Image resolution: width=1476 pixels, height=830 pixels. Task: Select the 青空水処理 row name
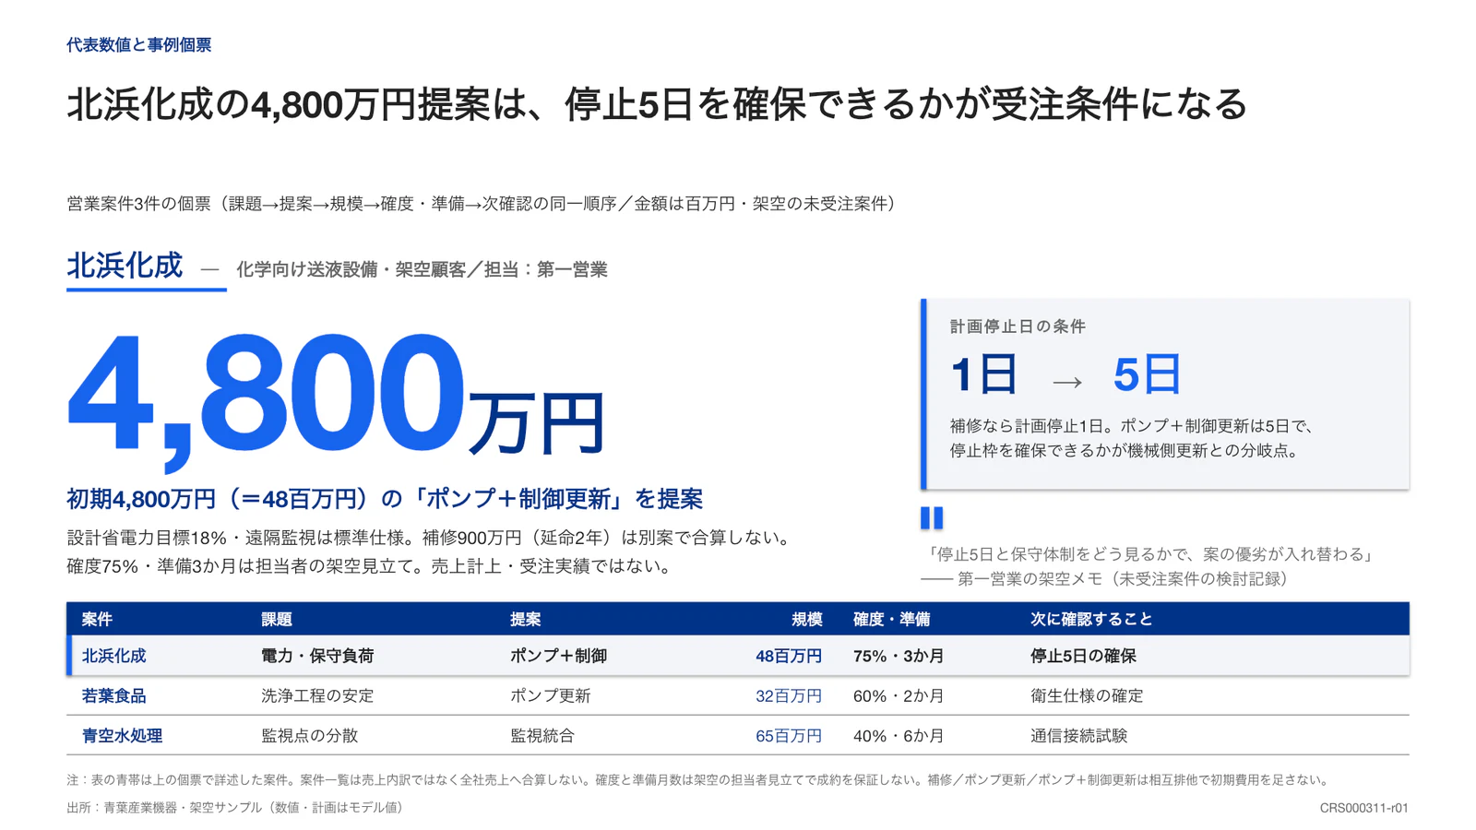[122, 736]
